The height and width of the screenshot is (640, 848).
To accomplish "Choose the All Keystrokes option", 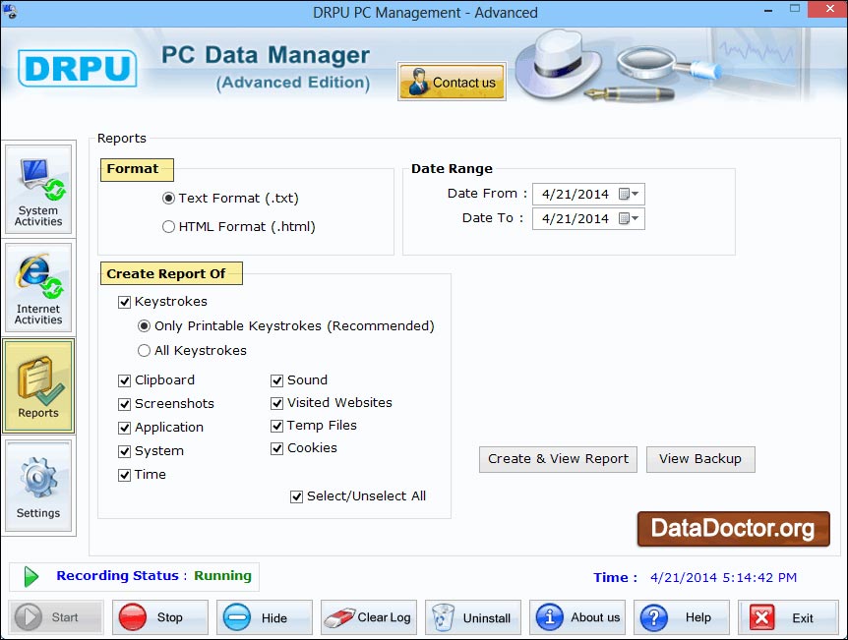I will point(143,350).
